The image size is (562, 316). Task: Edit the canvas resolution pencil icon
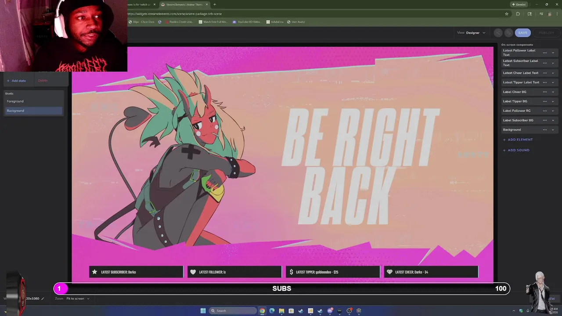click(x=43, y=298)
